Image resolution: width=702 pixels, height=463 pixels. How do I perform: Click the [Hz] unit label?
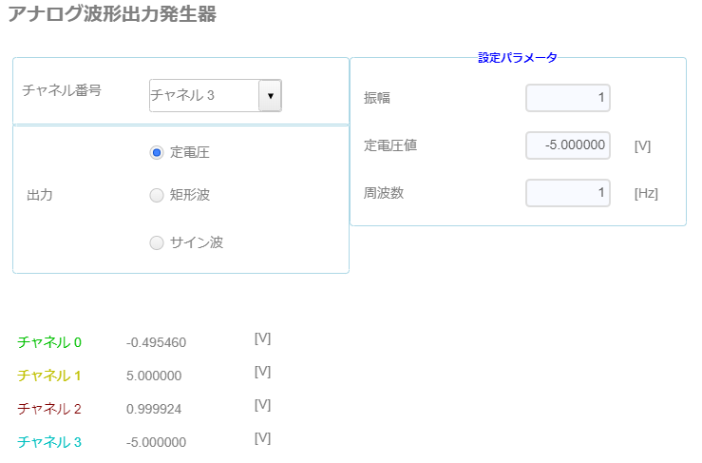(646, 194)
